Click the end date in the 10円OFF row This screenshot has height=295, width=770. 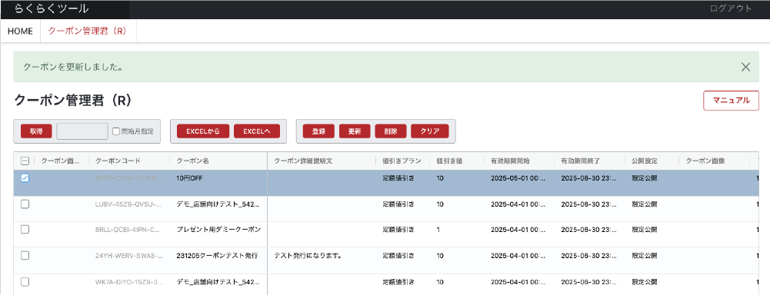(589, 178)
